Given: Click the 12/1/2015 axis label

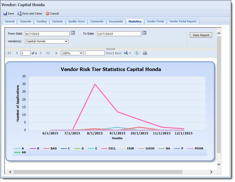Looking at the screenshot, I should pos(184,133).
